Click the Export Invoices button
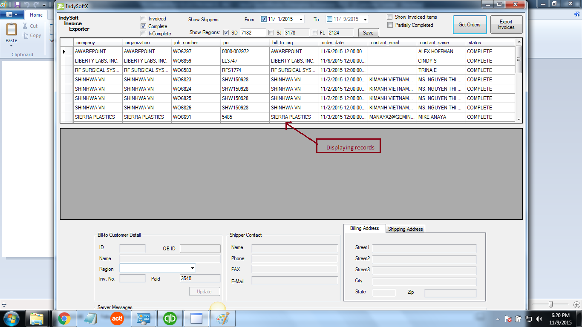This screenshot has height=327, width=582. coord(506,25)
